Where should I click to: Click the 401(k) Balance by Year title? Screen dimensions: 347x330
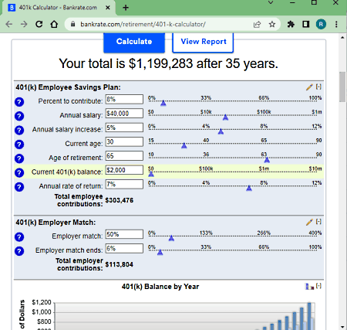click(160, 287)
